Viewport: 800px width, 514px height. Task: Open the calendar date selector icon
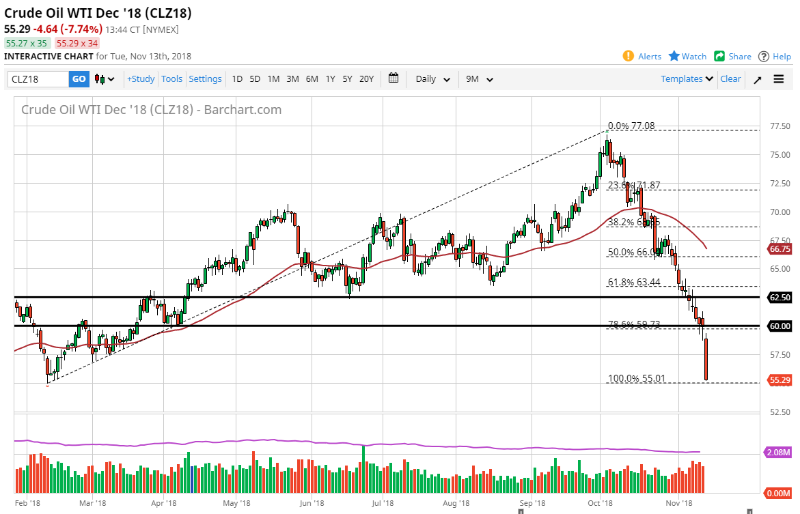(x=394, y=78)
